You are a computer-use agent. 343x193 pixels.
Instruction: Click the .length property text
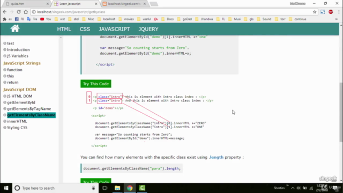(x=216, y=157)
